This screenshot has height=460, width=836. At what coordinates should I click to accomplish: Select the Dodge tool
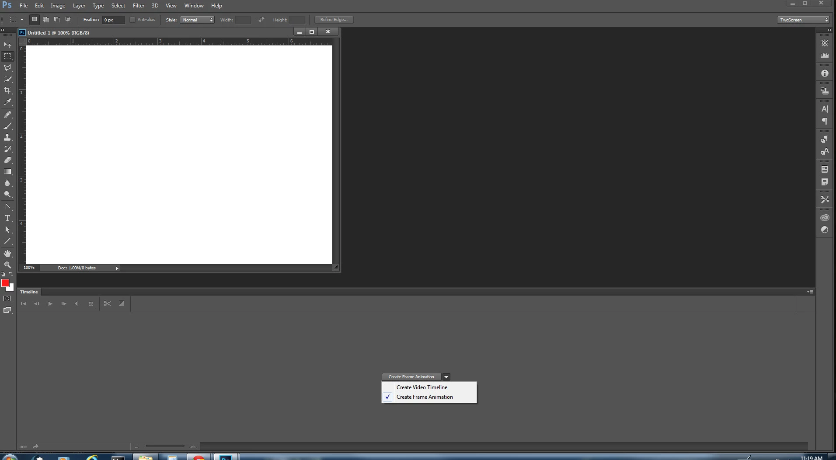point(7,194)
